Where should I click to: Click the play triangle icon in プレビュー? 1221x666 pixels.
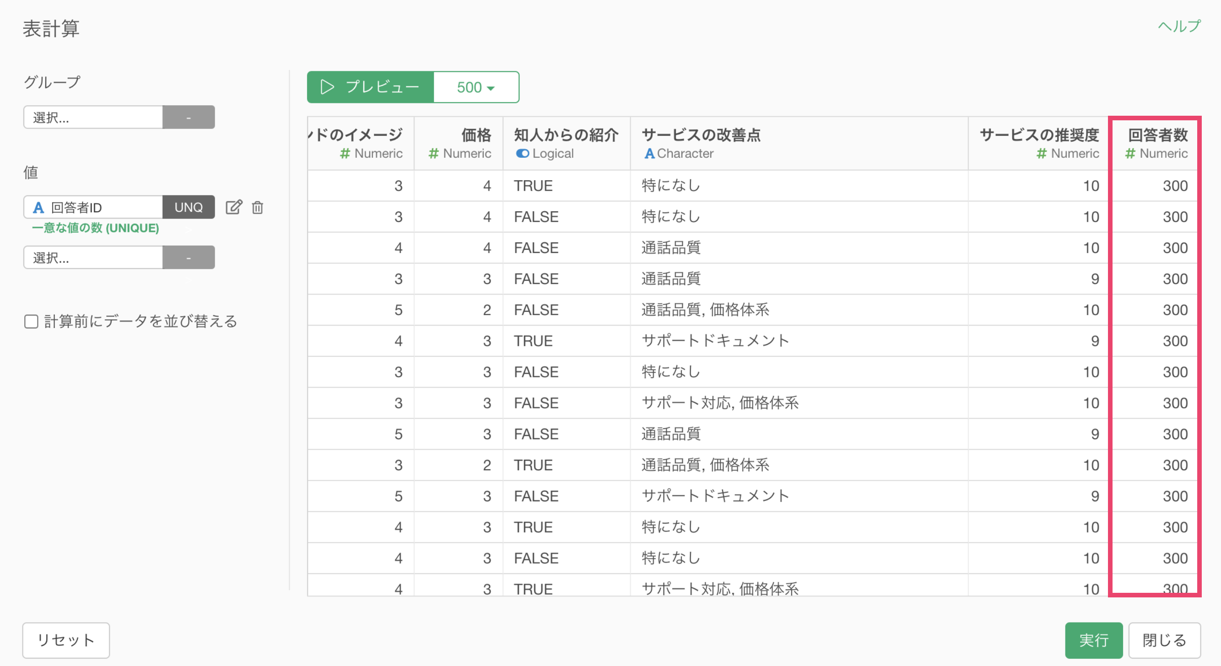(327, 87)
